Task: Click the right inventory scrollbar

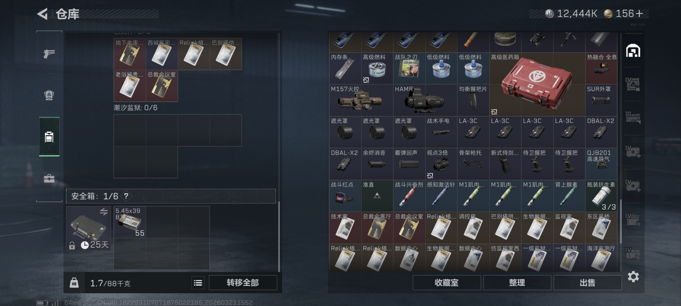Action: (621, 221)
